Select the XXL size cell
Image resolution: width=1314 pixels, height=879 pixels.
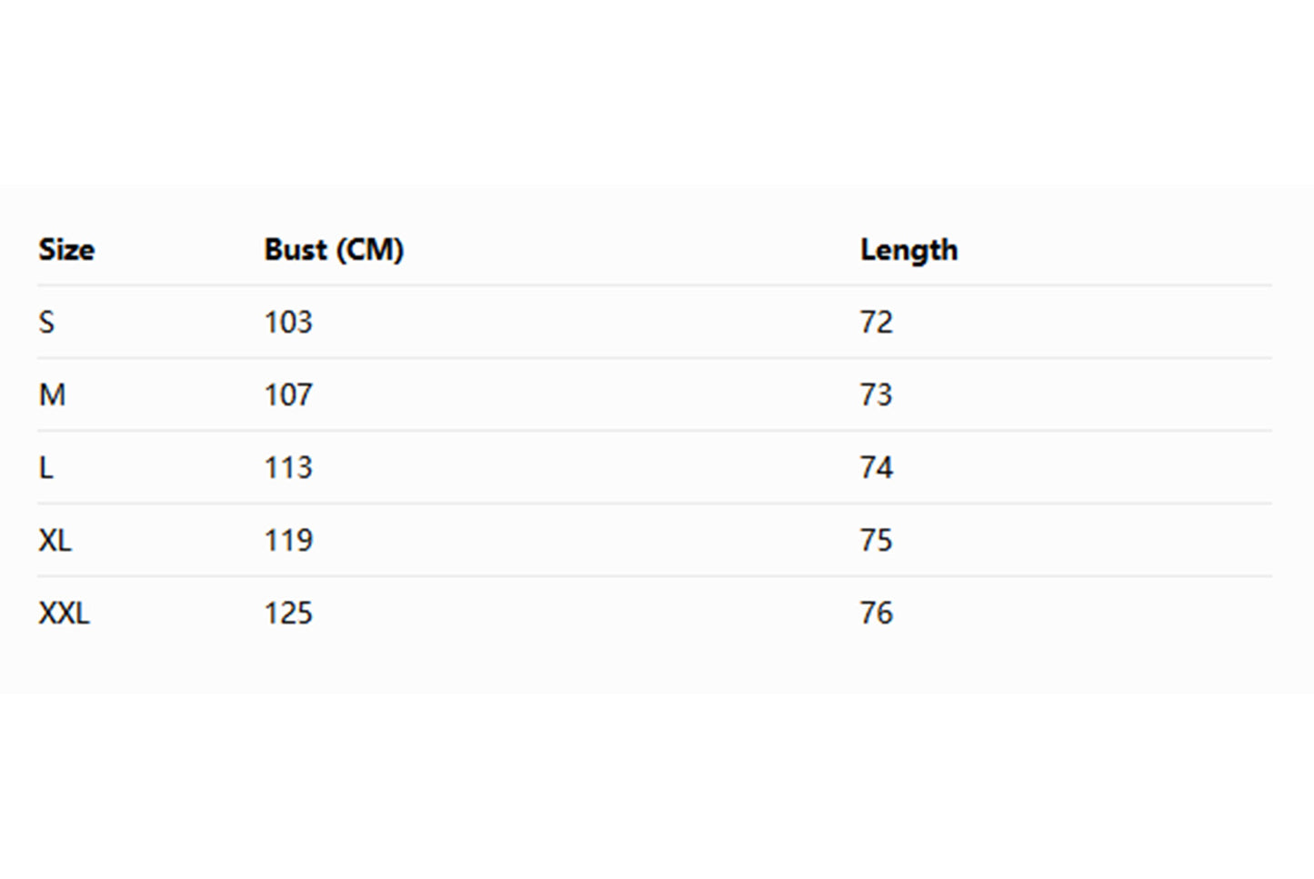point(64,613)
